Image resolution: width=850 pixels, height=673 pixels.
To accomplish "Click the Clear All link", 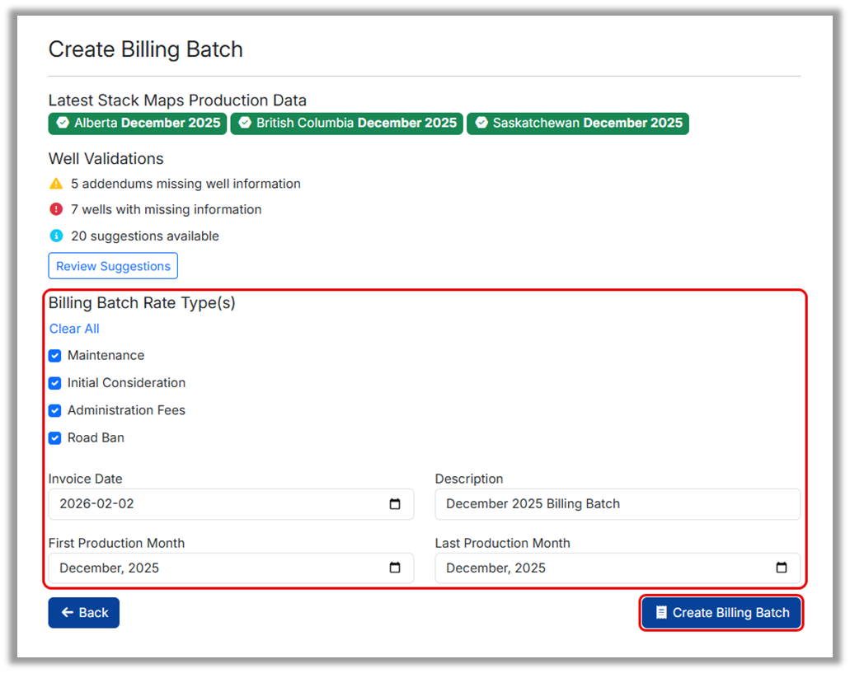I will 74,329.
